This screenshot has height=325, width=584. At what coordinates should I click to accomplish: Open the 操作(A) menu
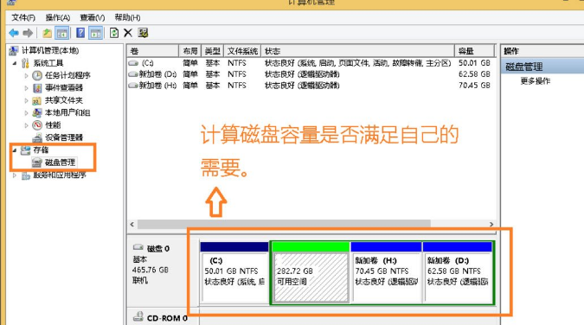click(x=58, y=17)
